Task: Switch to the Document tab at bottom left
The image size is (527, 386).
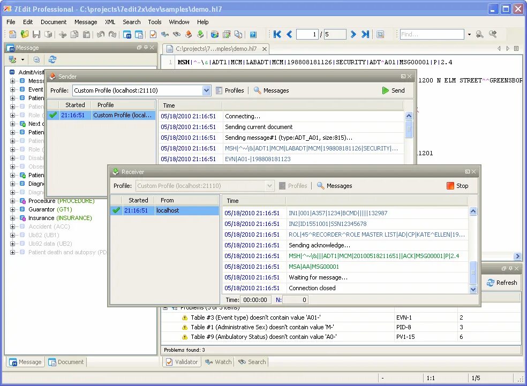Action: (66, 362)
